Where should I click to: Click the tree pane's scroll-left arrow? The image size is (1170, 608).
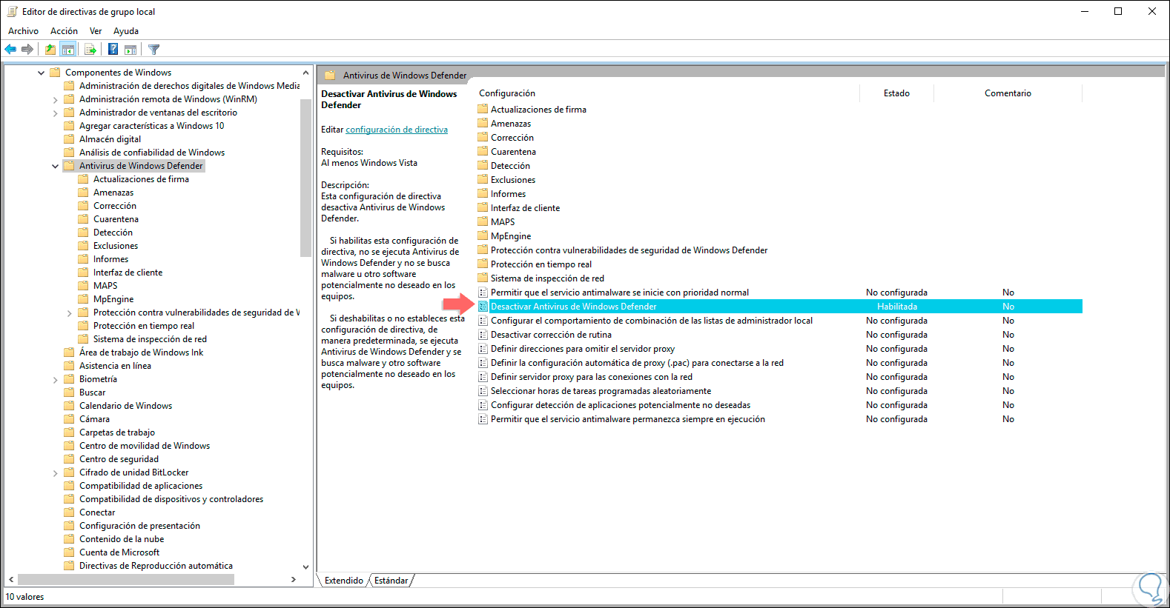point(10,579)
